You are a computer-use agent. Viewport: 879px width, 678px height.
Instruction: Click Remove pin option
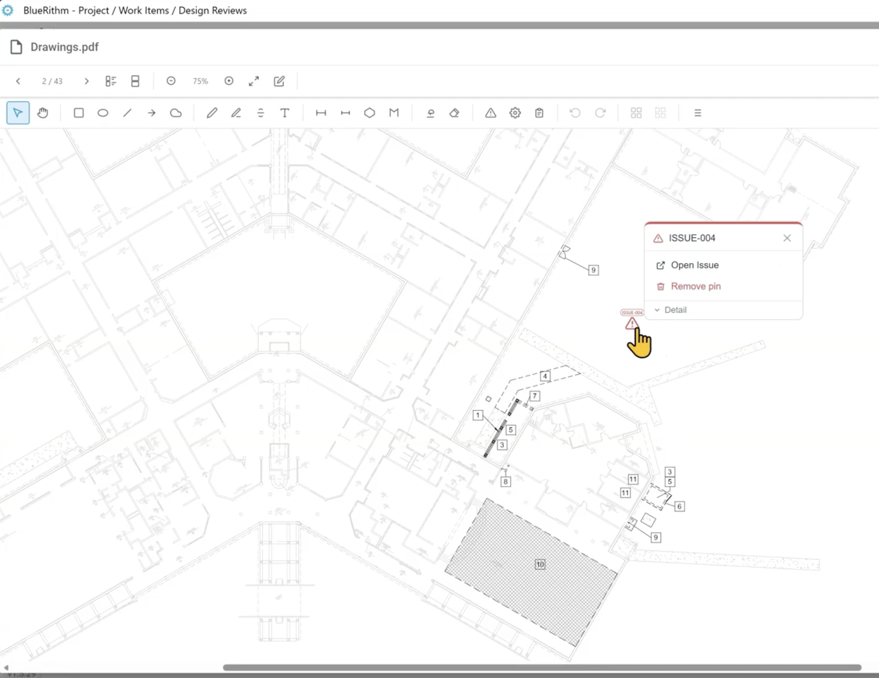click(x=695, y=286)
